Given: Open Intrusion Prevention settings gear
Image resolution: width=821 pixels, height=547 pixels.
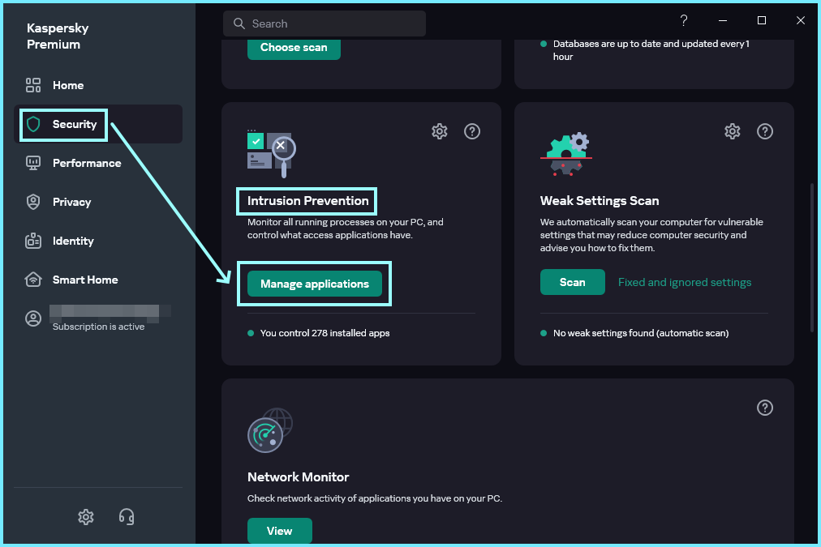Looking at the screenshot, I should (x=439, y=131).
